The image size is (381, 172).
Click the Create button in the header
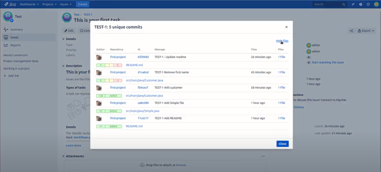(83, 4)
